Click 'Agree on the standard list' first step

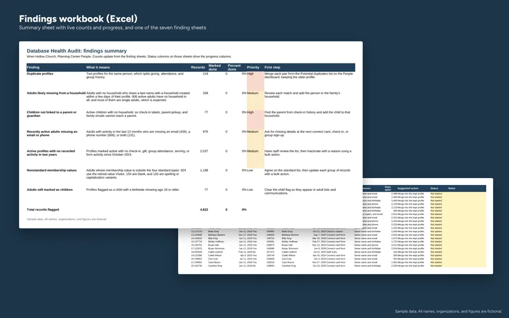(x=306, y=172)
